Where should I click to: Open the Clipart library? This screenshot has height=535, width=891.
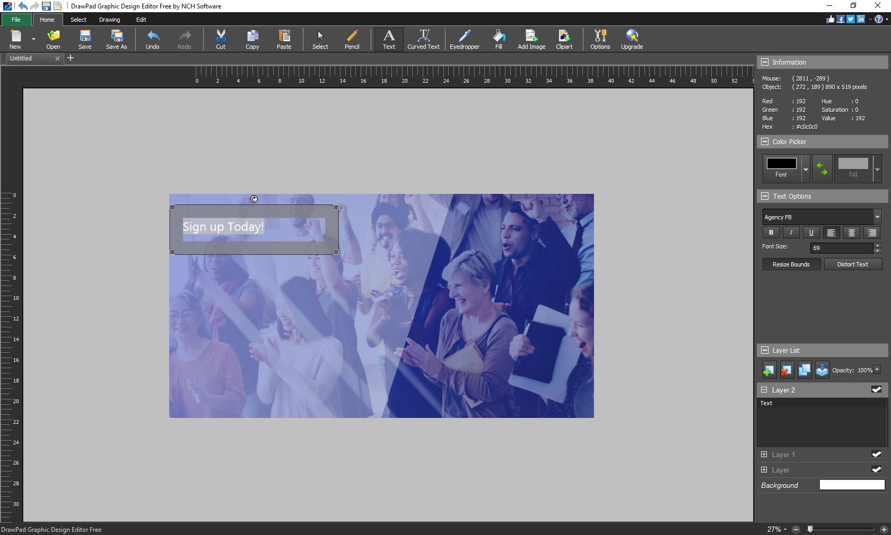(x=563, y=40)
